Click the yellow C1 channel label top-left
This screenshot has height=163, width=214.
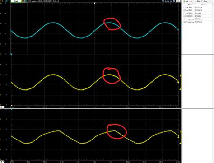pyautogui.click(x=2, y=1)
